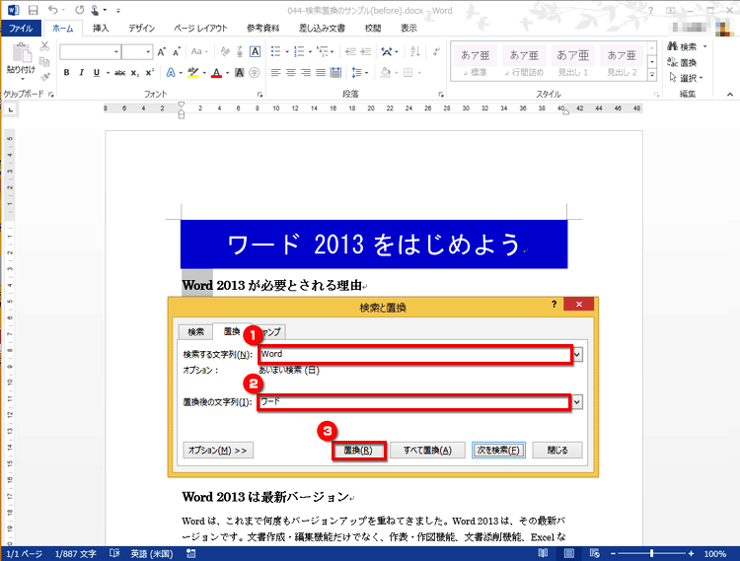Switch to the 検索 tab in dialog
Screen dimensions: 740x561
click(x=196, y=332)
